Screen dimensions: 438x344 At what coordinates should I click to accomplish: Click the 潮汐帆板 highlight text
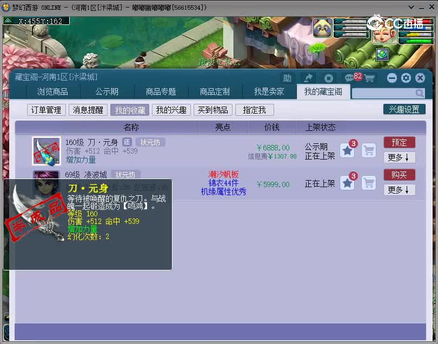point(223,174)
